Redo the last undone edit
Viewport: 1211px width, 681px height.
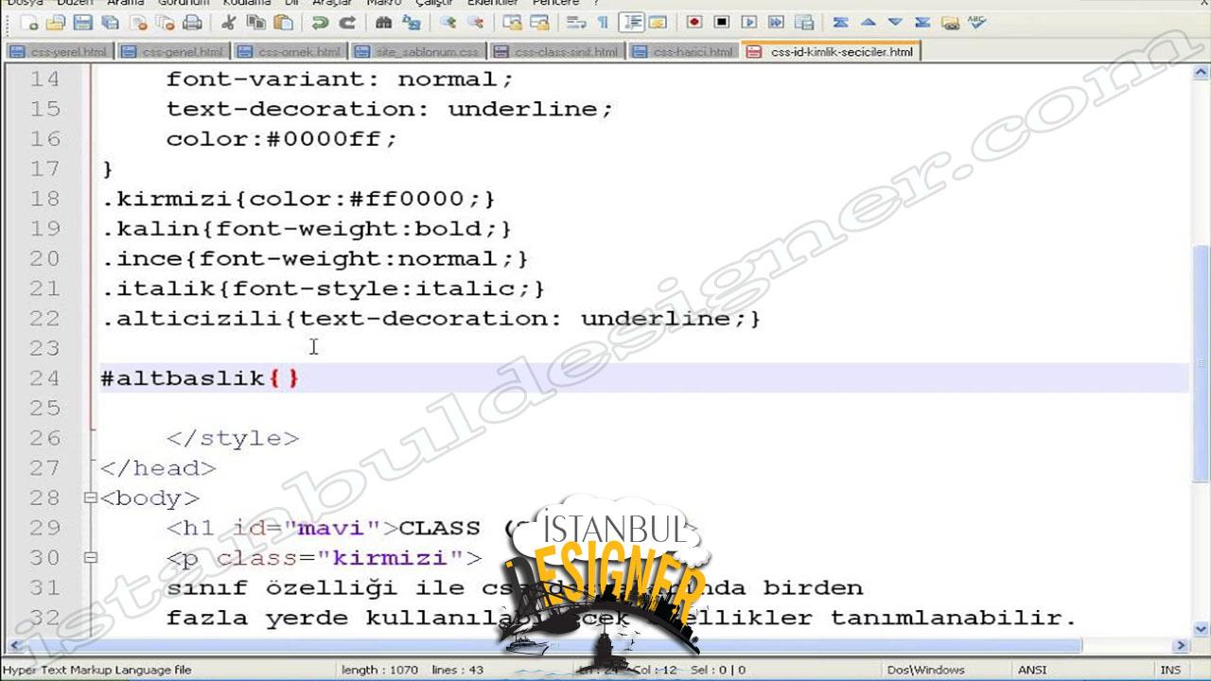point(347,23)
